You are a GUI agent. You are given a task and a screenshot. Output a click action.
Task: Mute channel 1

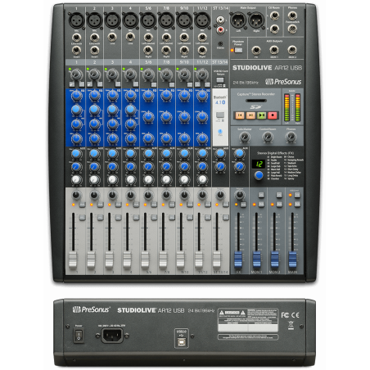(x=82, y=205)
